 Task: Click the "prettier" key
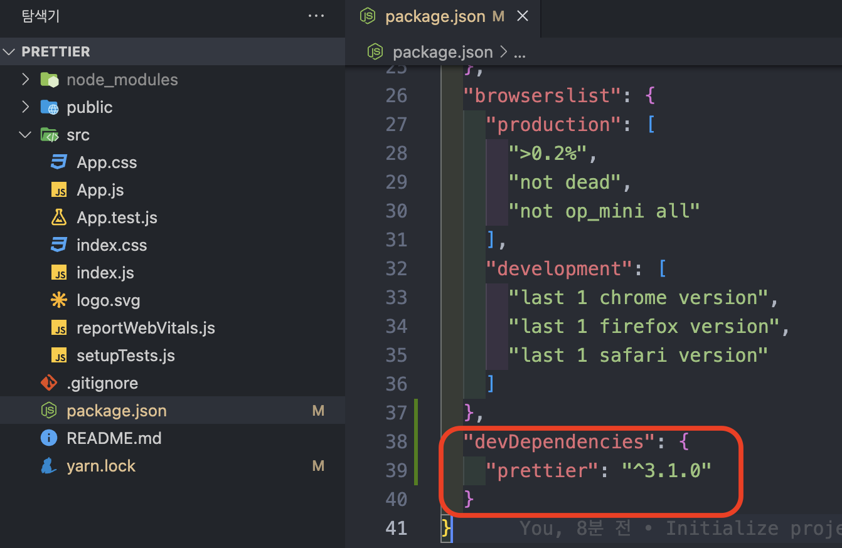543,470
